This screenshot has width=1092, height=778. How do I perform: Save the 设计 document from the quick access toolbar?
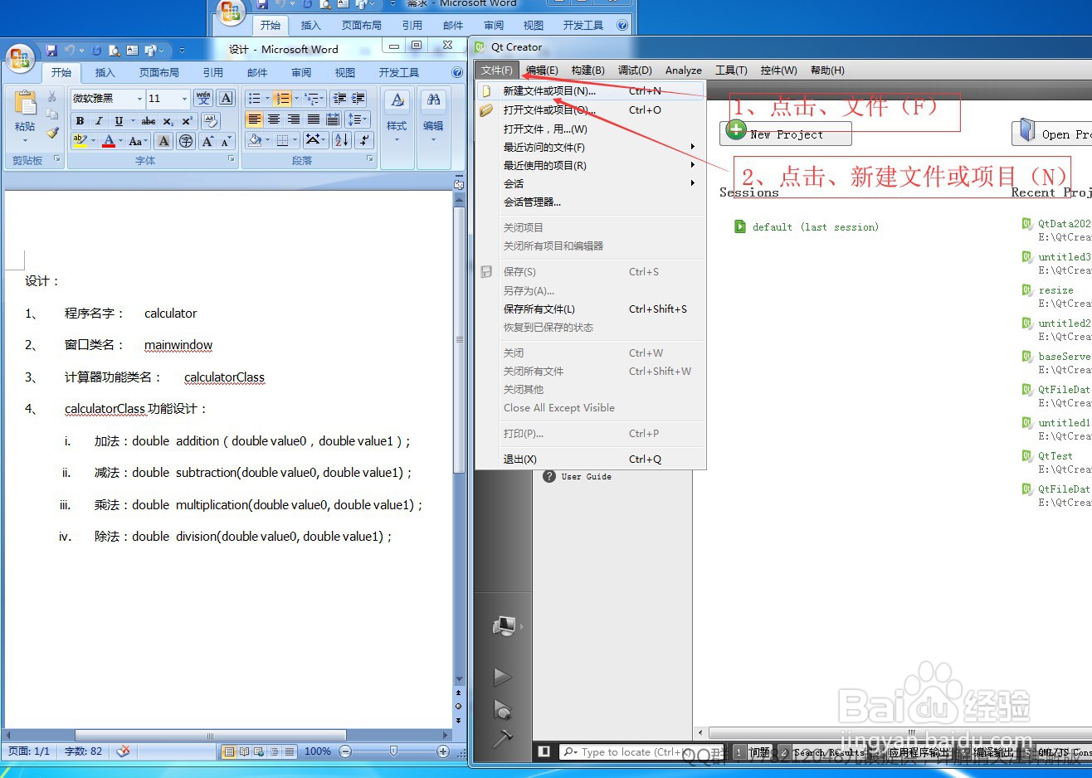pyautogui.click(x=51, y=51)
